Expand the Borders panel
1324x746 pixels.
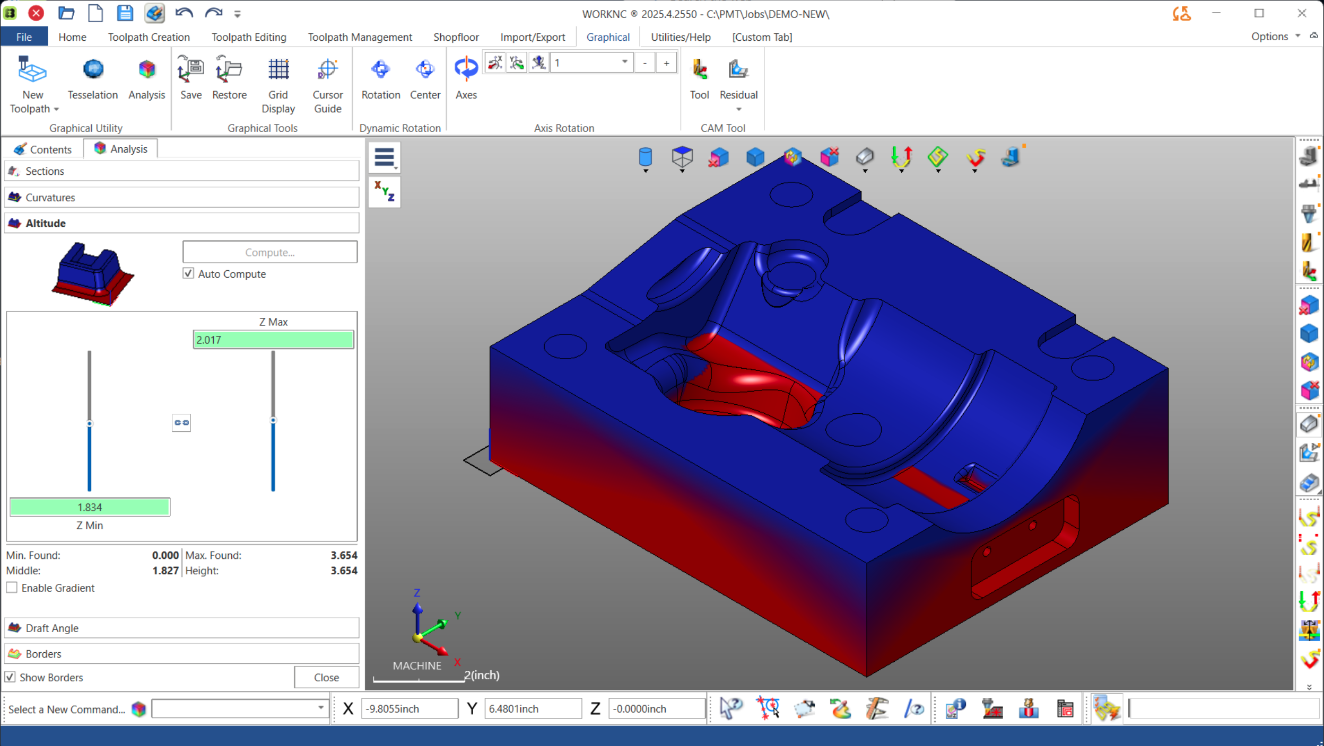pyautogui.click(x=181, y=654)
